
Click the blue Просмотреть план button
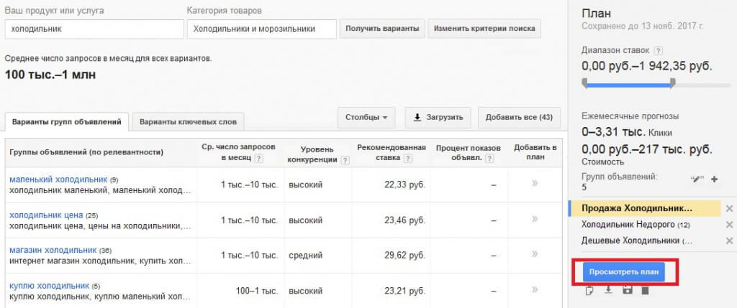(623, 272)
